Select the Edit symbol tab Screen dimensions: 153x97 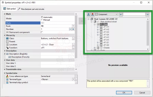pyautogui.click(x=10, y=9)
